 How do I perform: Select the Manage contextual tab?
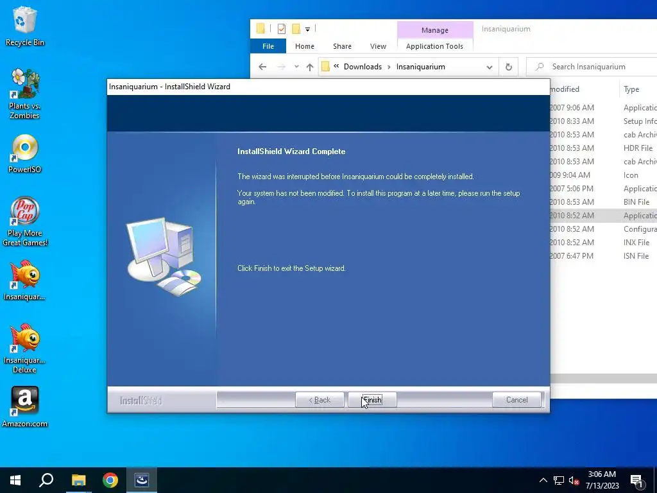435,30
